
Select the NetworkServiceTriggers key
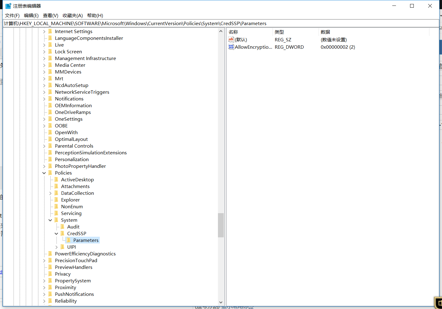(82, 92)
